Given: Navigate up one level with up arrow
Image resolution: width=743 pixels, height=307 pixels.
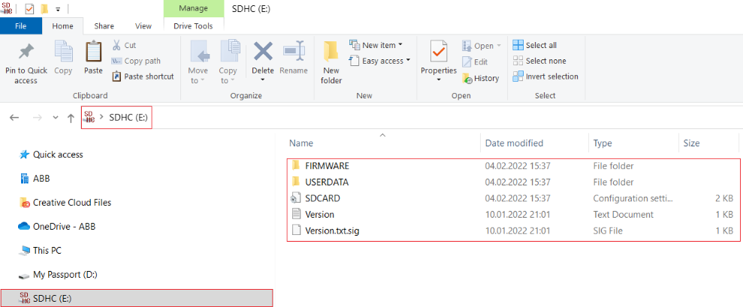Looking at the screenshot, I should pyautogui.click(x=71, y=118).
